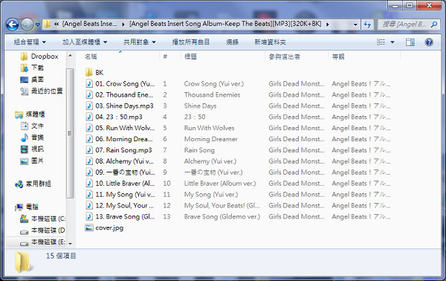Select 04. 23:50.mp3 file icon
The width and height of the screenshot is (446, 281).
[89, 117]
